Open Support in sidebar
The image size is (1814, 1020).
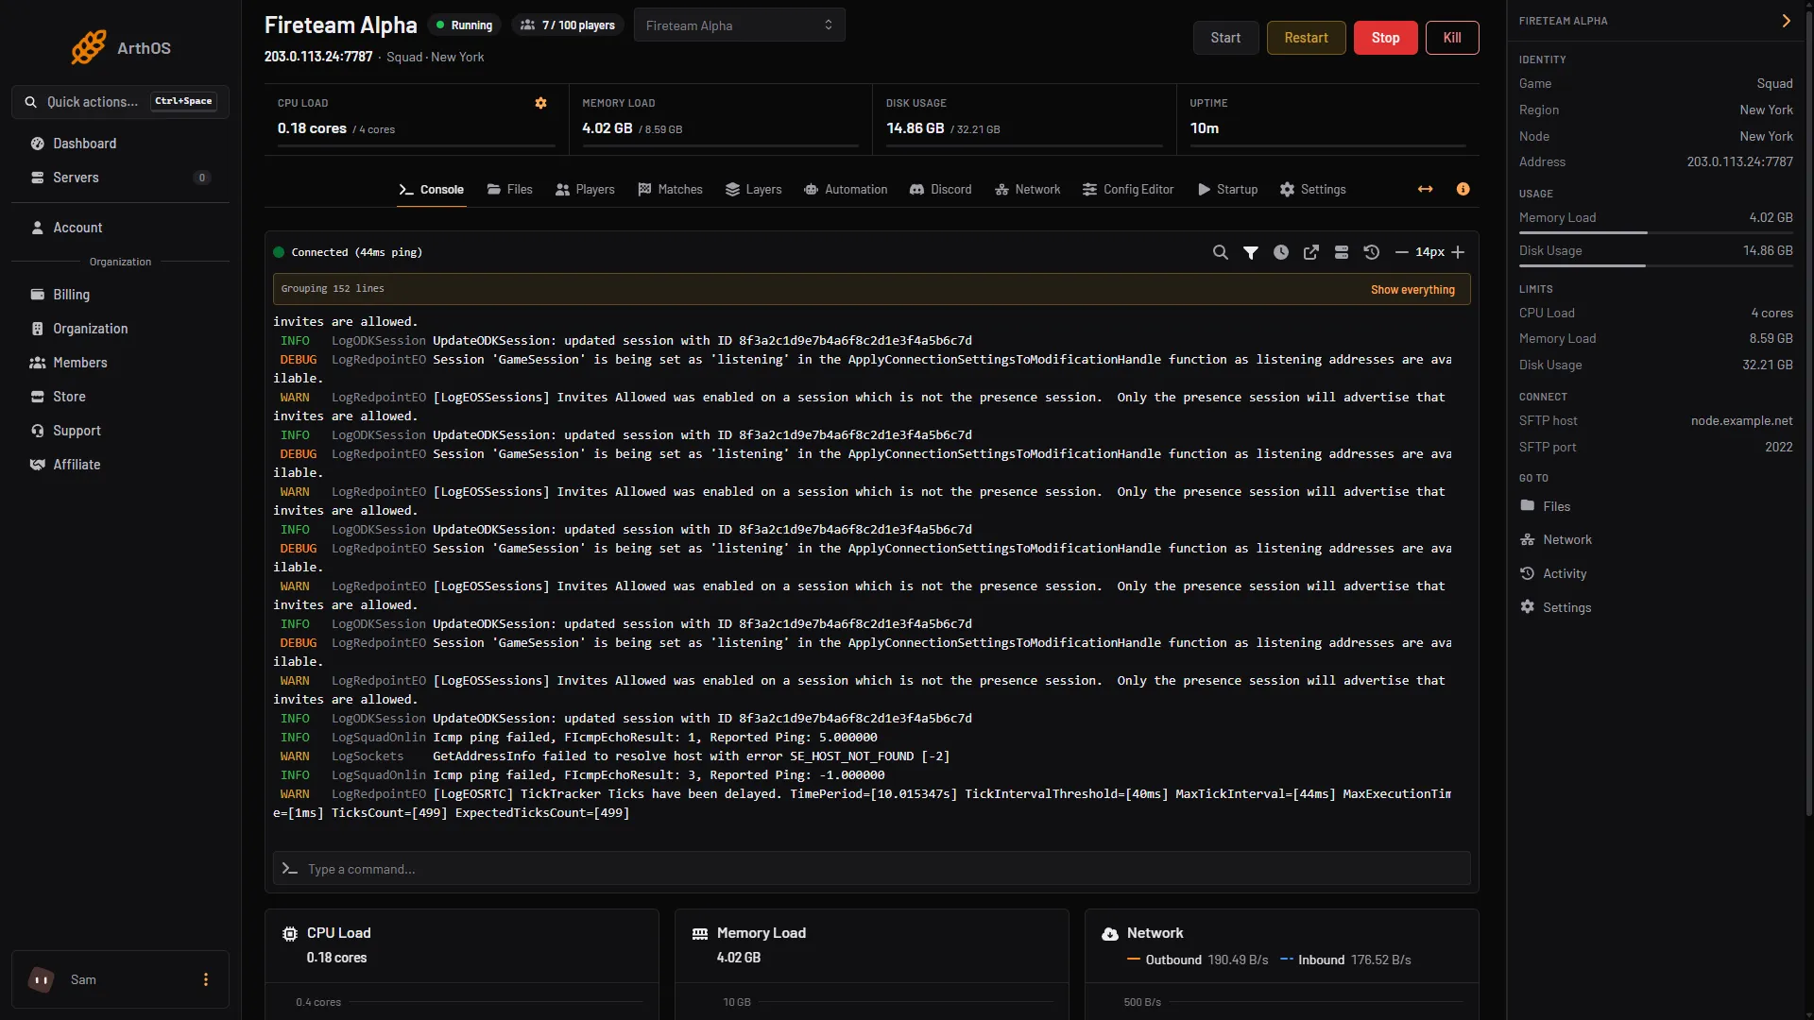[x=120, y=431]
